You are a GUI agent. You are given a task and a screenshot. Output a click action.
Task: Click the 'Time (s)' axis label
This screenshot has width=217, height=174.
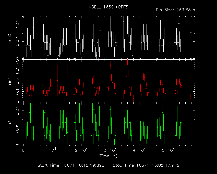(x=108, y=156)
